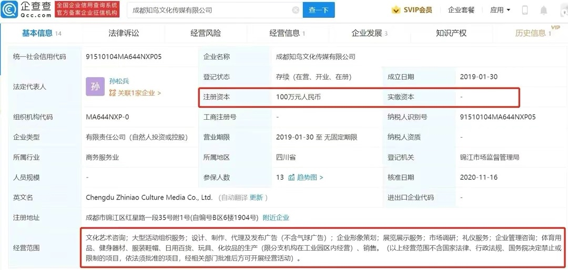568x270 pixels.
Task: Select the 有限责任公司 company type value
Action: [137, 137]
